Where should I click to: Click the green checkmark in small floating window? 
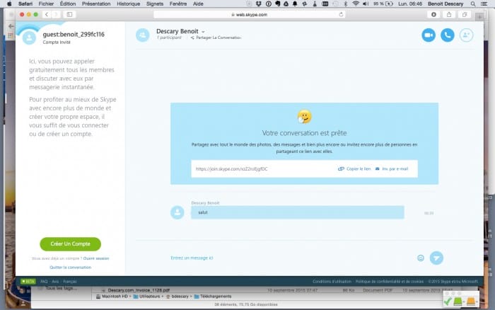[447, 302]
